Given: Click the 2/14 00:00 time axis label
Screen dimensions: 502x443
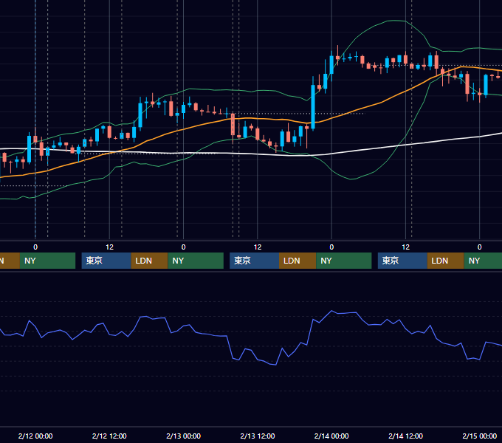Looking at the screenshot, I should 331,436.
